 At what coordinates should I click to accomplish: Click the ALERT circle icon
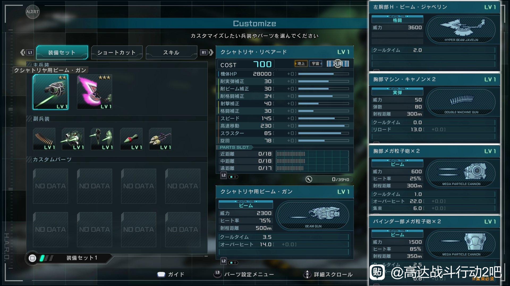[33, 12]
